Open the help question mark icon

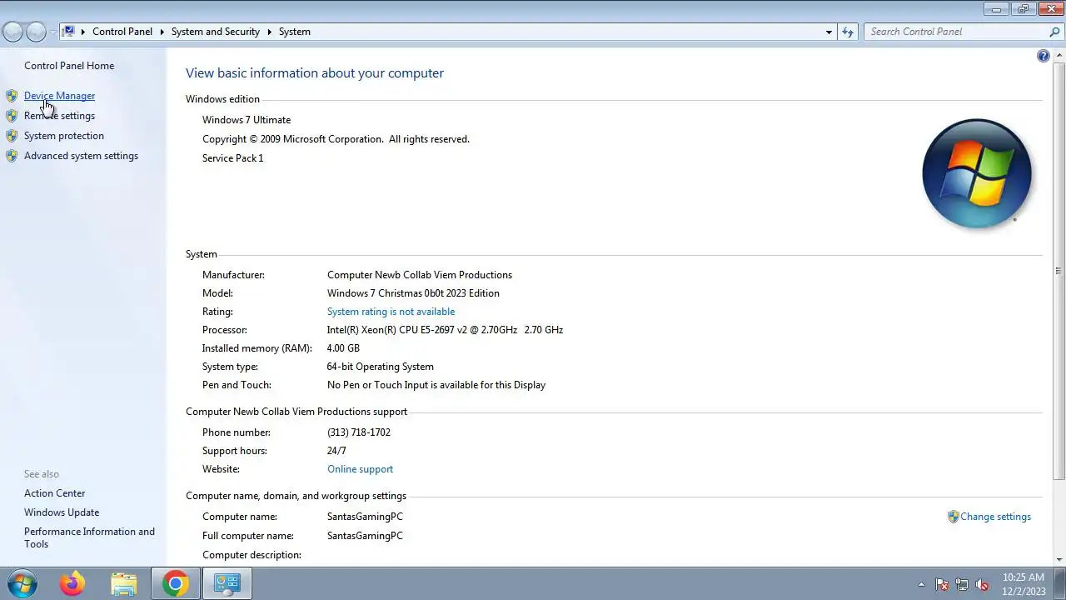click(x=1044, y=56)
